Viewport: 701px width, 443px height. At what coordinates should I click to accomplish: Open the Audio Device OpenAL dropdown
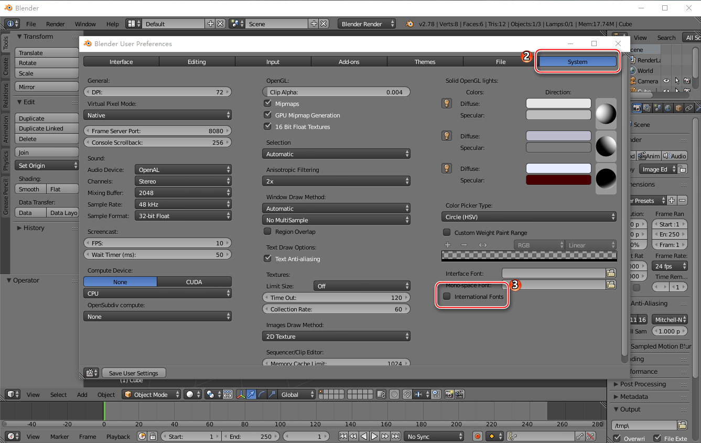click(x=183, y=169)
